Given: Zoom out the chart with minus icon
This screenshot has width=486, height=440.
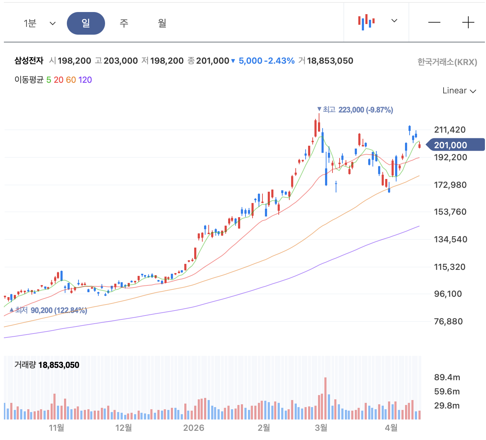Looking at the screenshot, I should [x=434, y=23].
